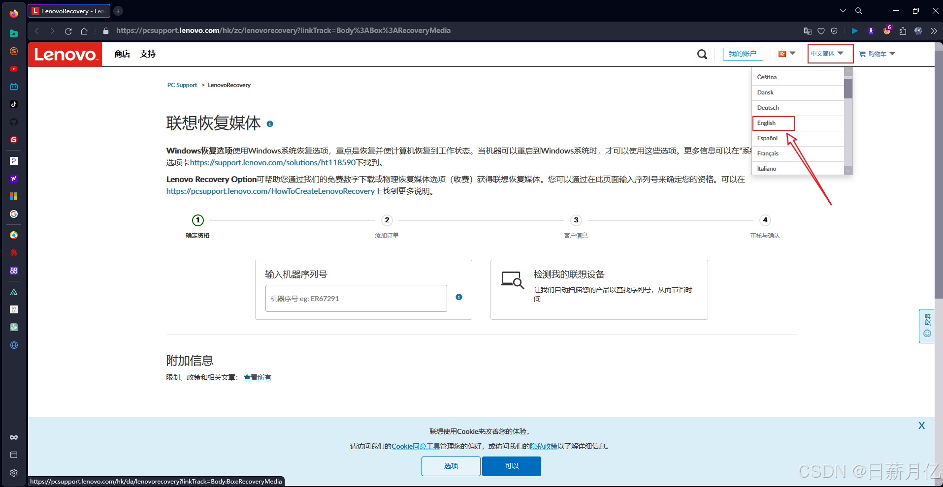Image resolution: width=943 pixels, height=487 pixels.
Task: Select Čeština from language list
Action: point(798,77)
